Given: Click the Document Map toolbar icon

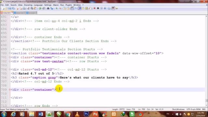Looking at the screenshot, I should click(x=86, y=8).
